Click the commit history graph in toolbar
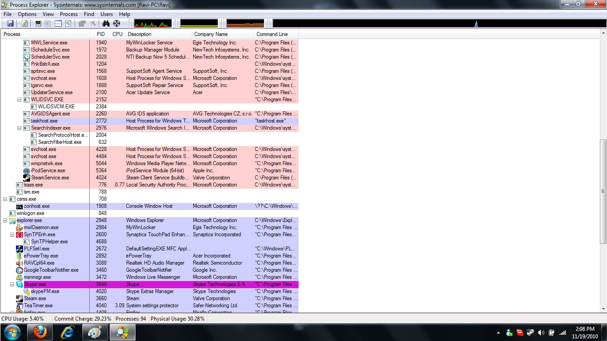The height and width of the screenshot is (341, 607). click(200, 24)
